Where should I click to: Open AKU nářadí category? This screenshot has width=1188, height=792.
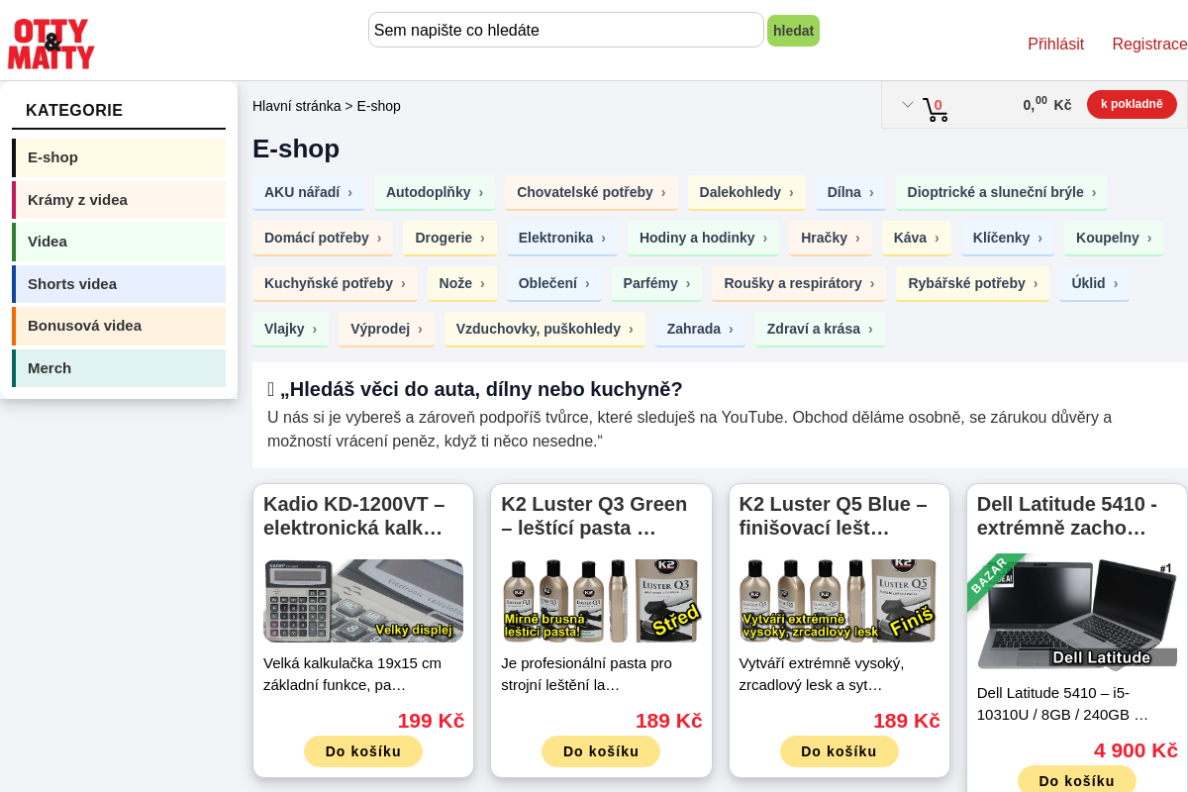308,192
